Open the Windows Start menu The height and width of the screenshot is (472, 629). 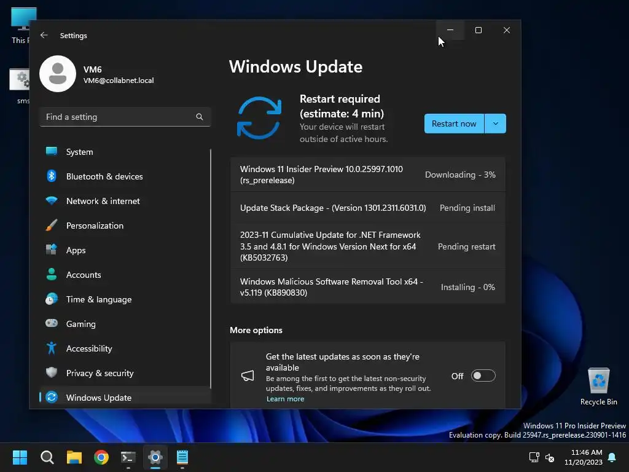[x=20, y=457]
